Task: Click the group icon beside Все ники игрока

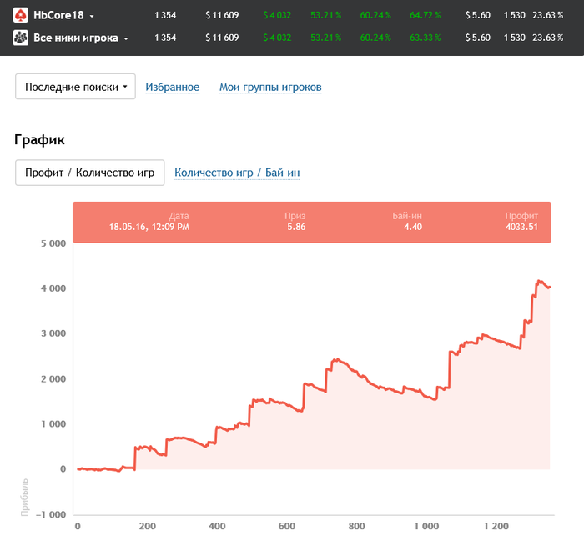Action: coord(20,38)
